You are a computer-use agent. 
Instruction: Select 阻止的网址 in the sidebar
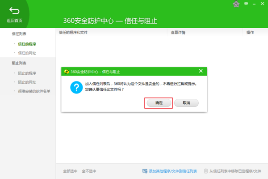27,82
